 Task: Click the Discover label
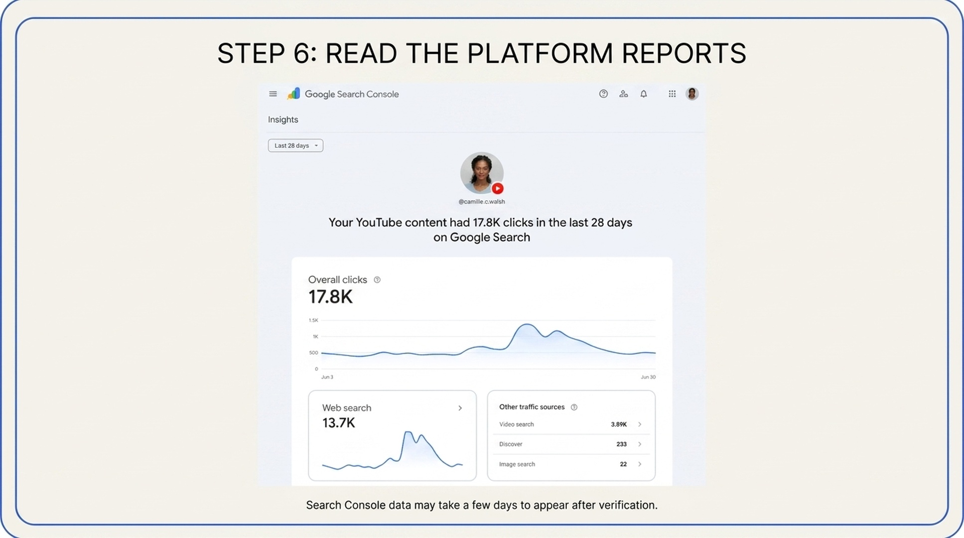[511, 444]
